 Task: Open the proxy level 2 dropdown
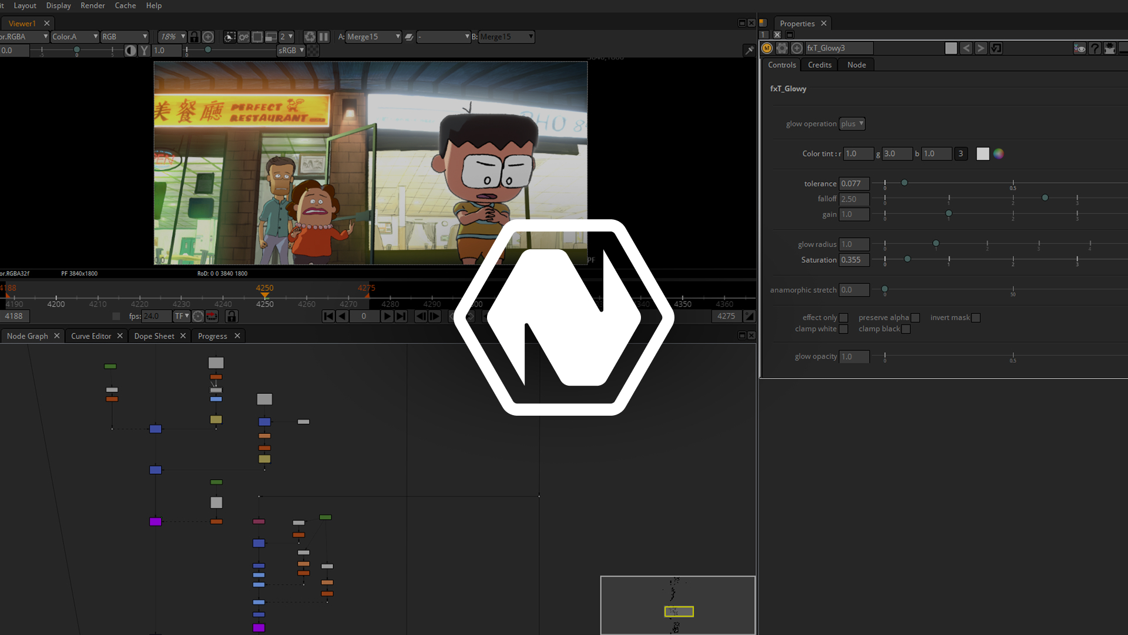click(x=287, y=36)
